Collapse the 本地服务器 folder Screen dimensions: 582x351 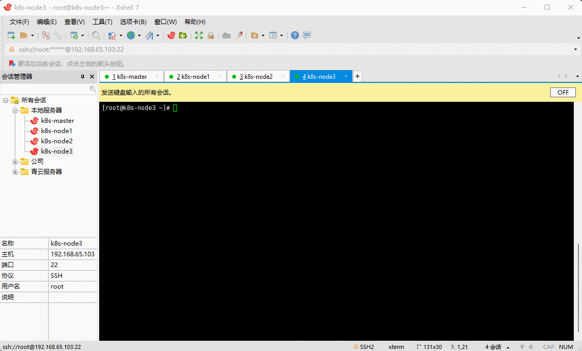click(x=15, y=111)
